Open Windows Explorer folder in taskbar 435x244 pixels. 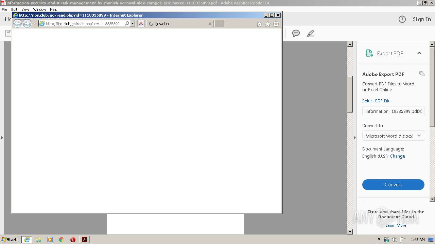click(38, 240)
